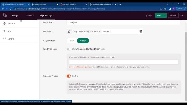Open the browser side panel icon
This screenshot has width=187, height=105.
click(x=170, y=9)
